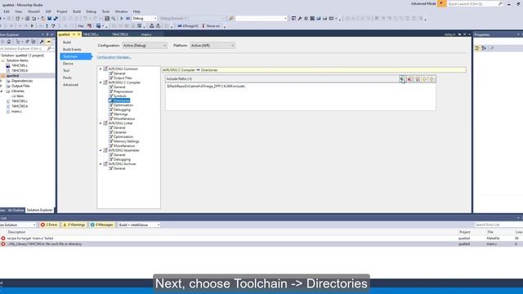This screenshot has width=523, height=294.
Task: Click the 'None on' tool selector button
Action: click(211, 25)
